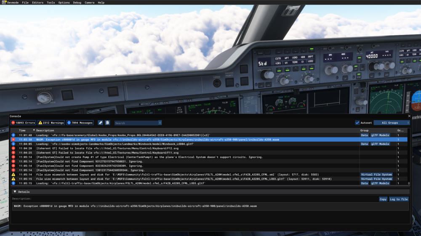
Task: Click the copy log document icon
Action: 107,123
